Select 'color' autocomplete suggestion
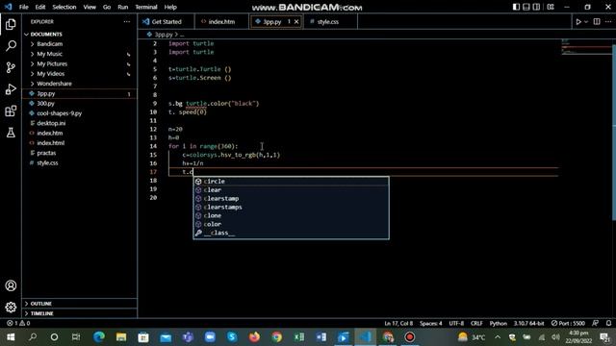This screenshot has width=616, height=346. (x=291, y=224)
